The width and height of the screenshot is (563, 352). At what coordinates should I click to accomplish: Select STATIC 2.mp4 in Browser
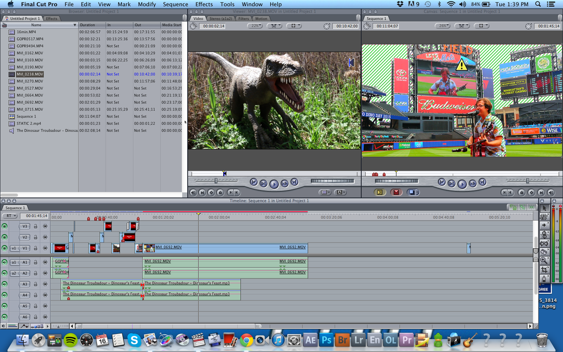click(x=29, y=123)
